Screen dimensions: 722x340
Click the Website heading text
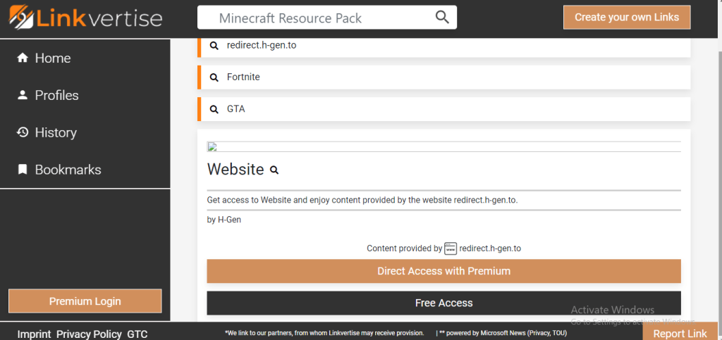click(x=235, y=170)
